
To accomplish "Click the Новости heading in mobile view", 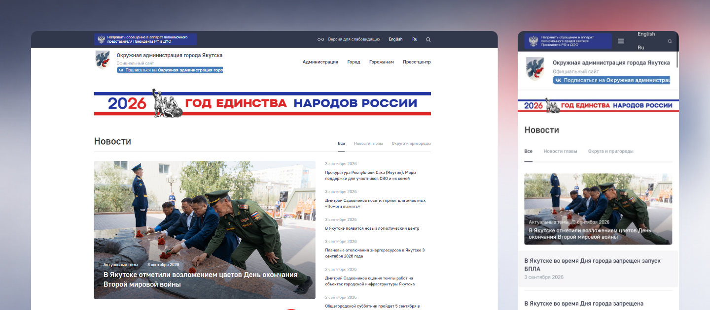I will point(541,130).
